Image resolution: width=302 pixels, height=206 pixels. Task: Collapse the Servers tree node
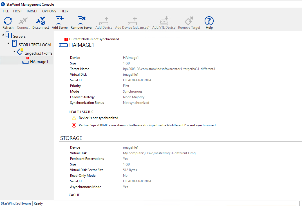click(3, 35)
